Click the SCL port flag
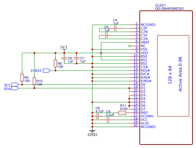This screenshot has width=196, height=148. pos(15,85)
